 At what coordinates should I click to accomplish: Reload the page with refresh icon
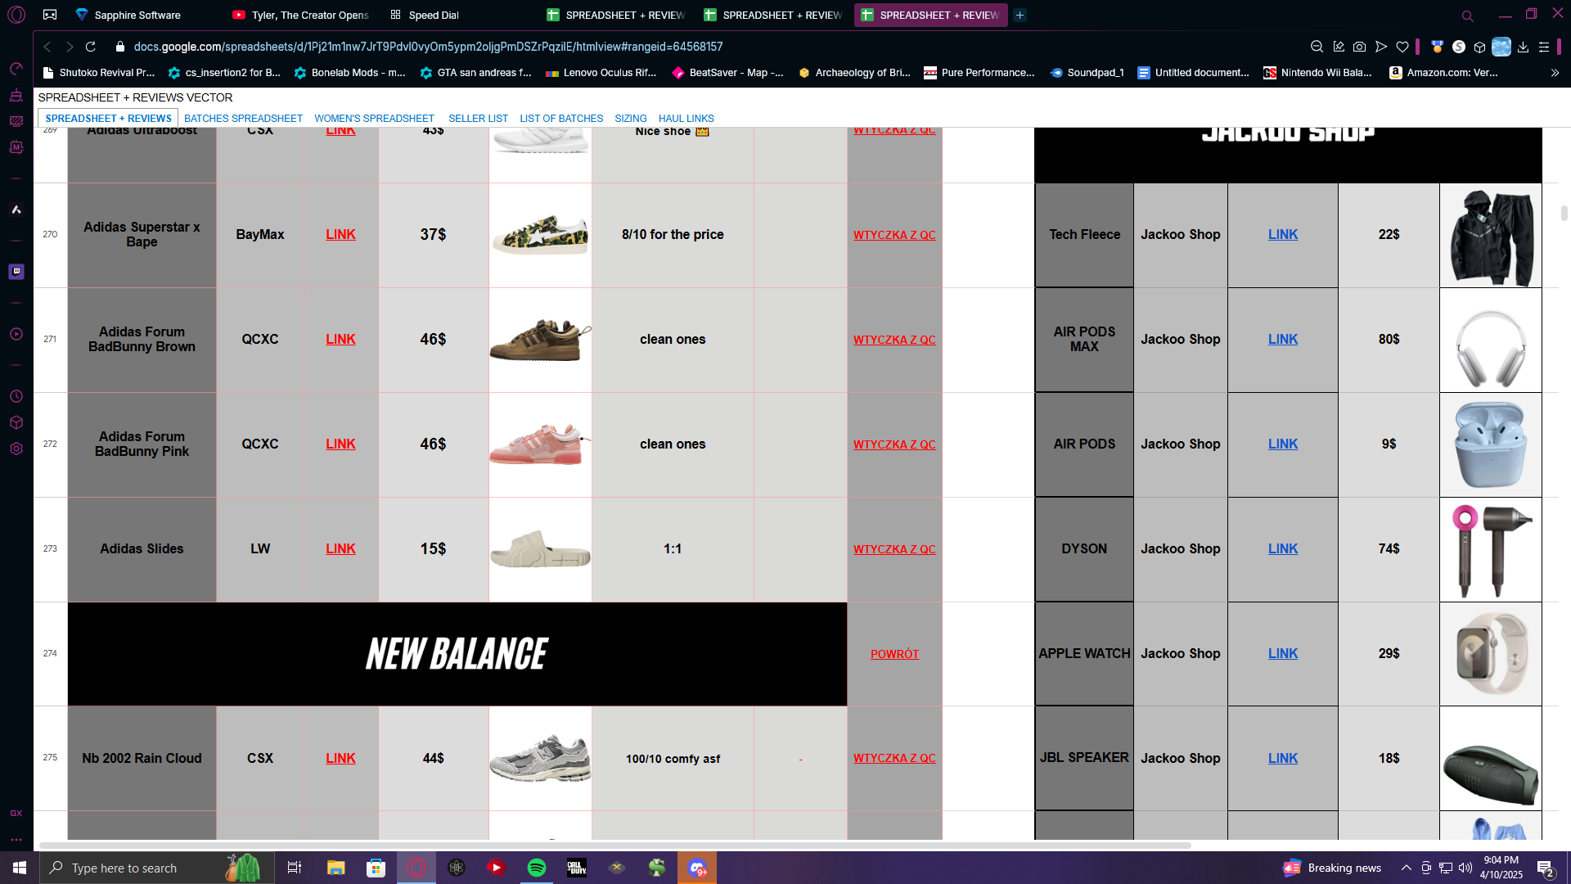[x=91, y=47]
